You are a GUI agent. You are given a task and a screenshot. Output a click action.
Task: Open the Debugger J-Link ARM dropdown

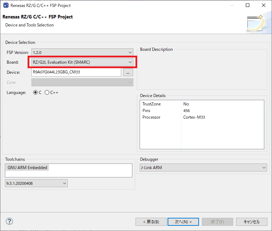[203, 168]
